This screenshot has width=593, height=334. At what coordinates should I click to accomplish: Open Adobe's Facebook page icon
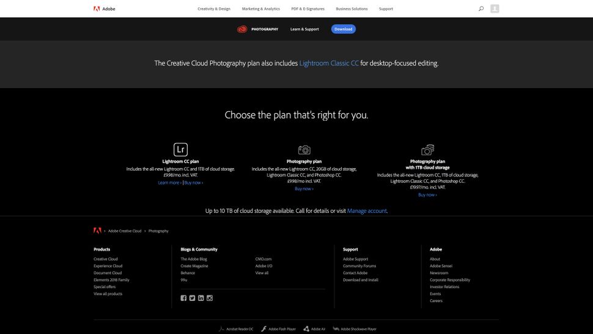[x=183, y=298]
